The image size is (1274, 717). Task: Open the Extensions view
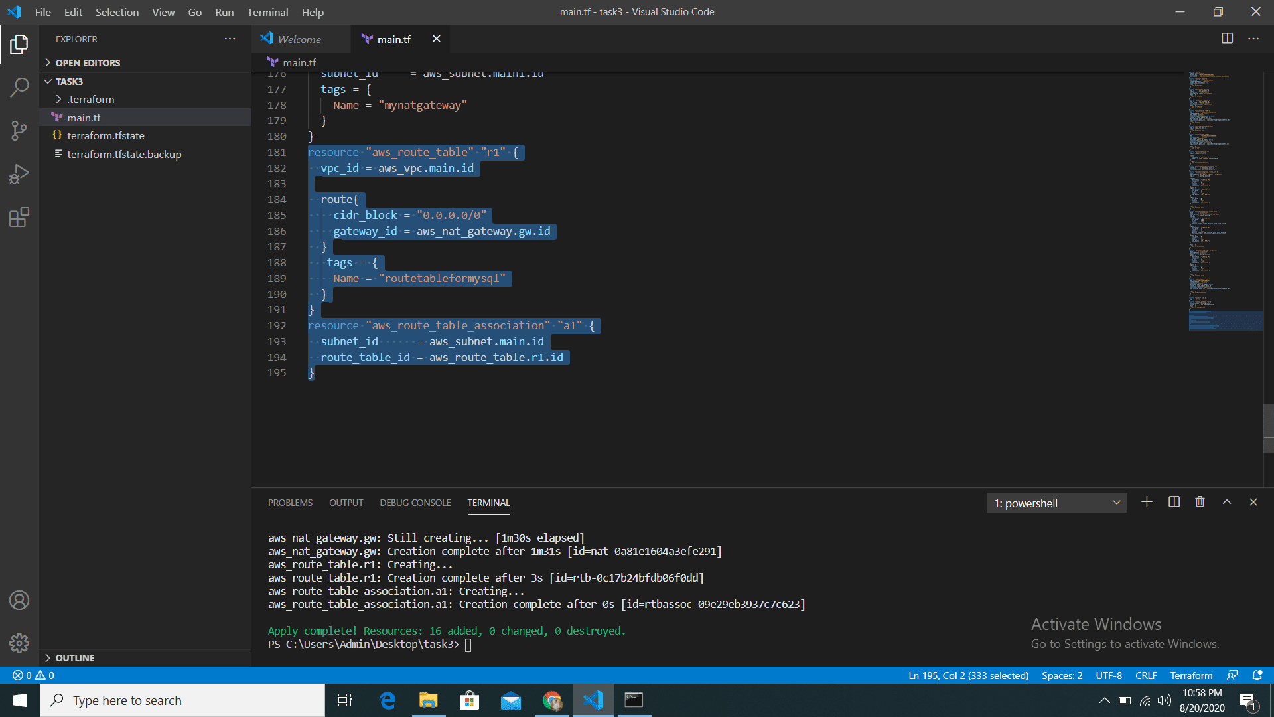point(19,217)
